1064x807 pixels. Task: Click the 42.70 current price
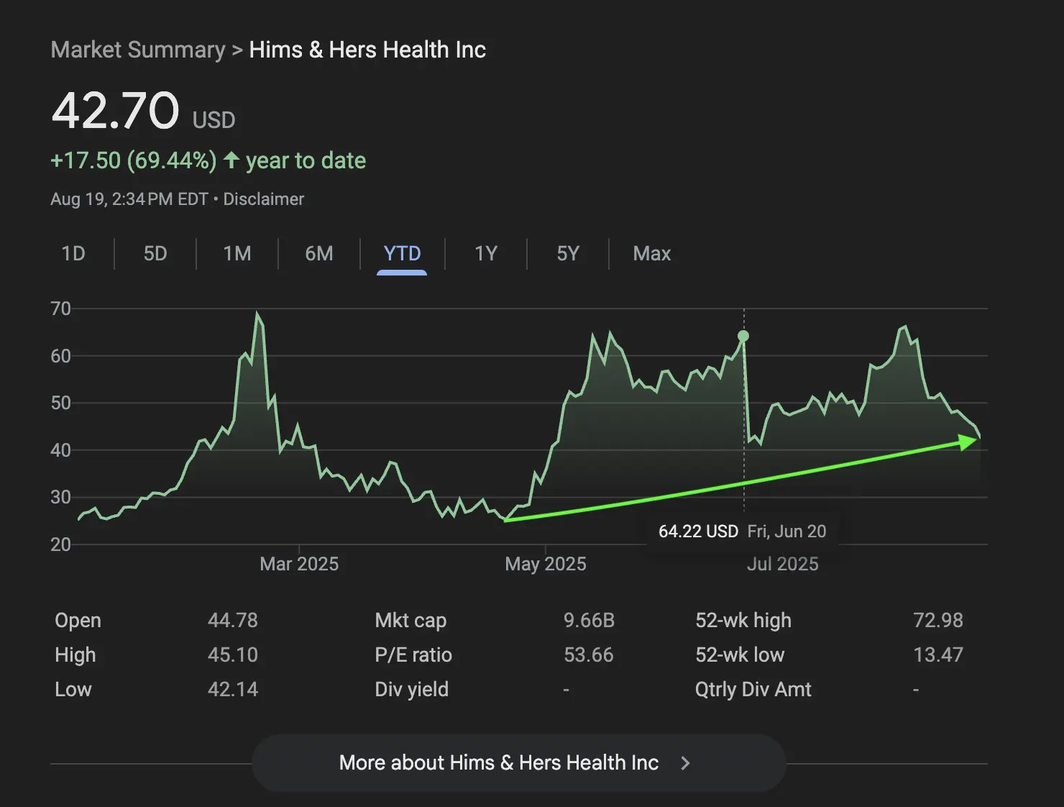click(115, 111)
